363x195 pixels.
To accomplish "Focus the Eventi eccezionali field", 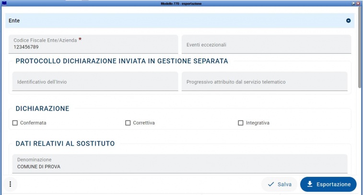I will click(x=266, y=45).
